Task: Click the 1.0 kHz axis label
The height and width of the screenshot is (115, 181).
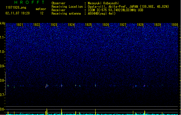Action: point(2,52)
